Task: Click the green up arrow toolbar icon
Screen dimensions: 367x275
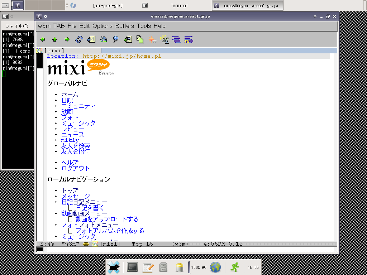Action: pyautogui.click(x=55, y=39)
